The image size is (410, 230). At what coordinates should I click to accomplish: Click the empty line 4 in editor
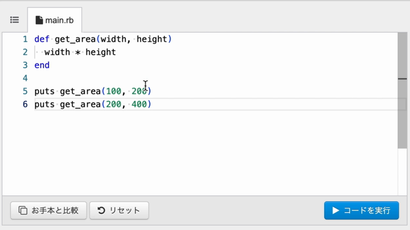click(x=216, y=78)
